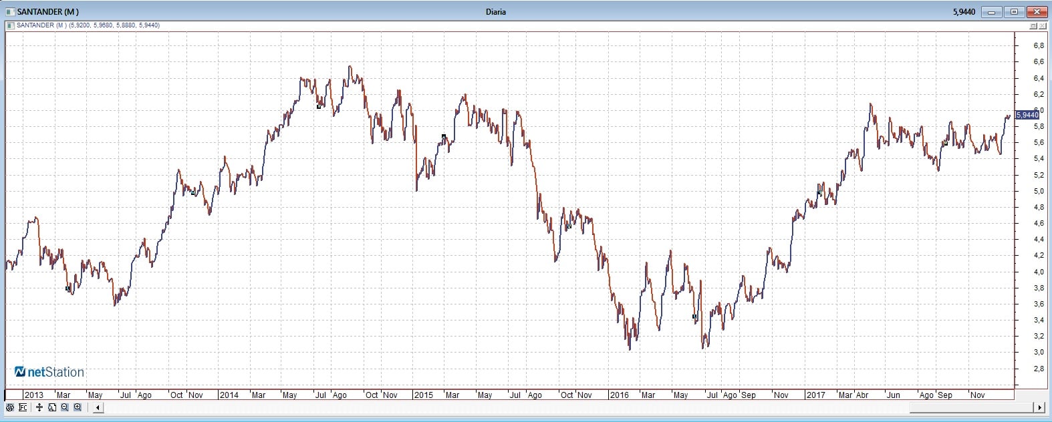The height and width of the screenshot is (422, 1052).
Task: Click the fit chart to window icon
Action: coord(52,407)
